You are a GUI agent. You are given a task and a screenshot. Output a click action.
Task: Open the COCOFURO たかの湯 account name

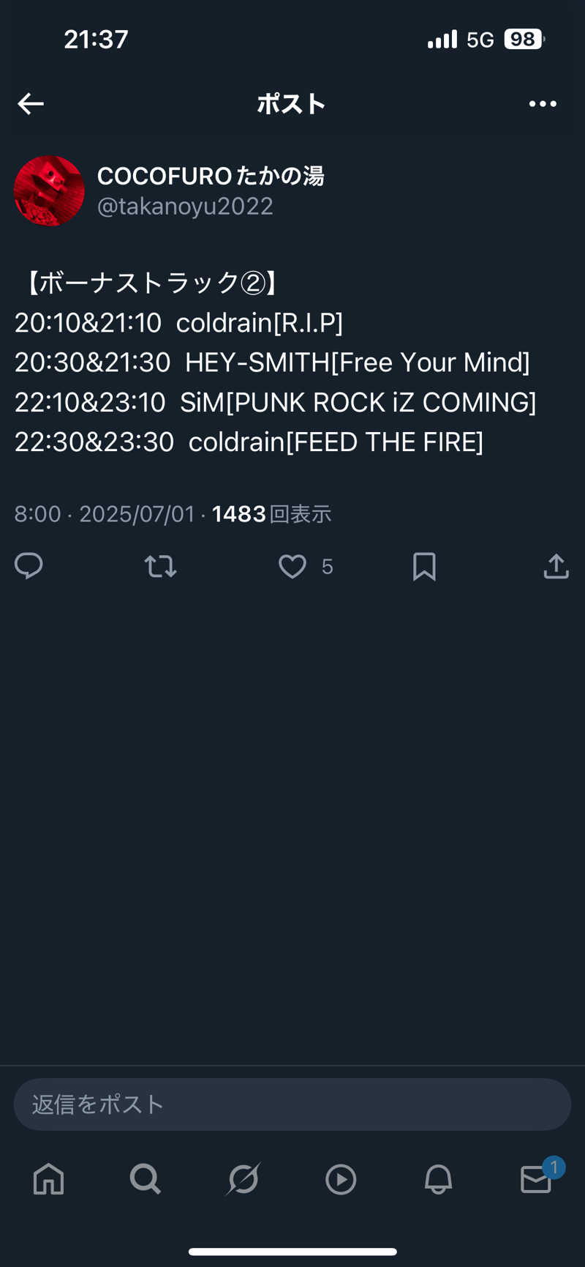[x=211, y=176]
